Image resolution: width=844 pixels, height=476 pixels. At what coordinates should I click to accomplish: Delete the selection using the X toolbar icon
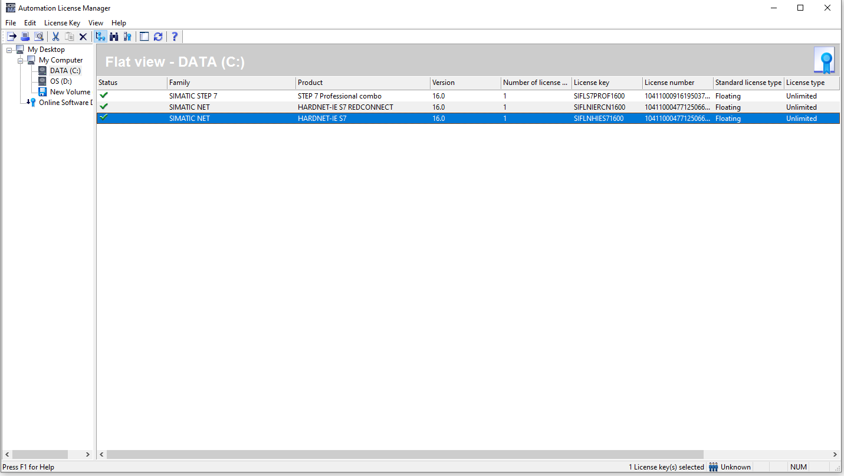click(83, 37)
